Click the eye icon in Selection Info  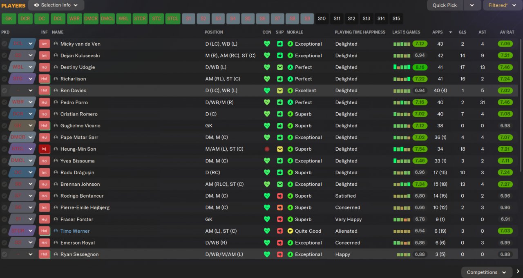[x=36, y=5]
